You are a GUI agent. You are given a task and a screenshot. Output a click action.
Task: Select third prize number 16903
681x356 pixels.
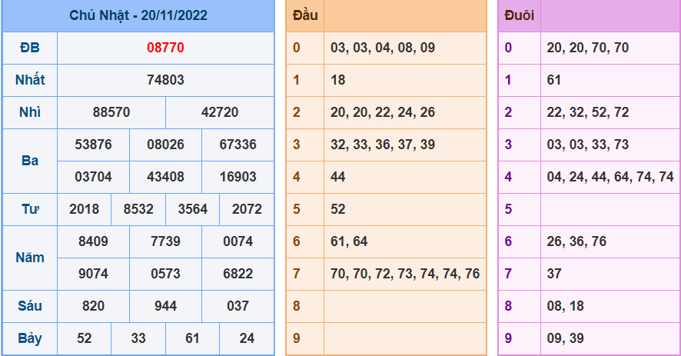(x=238, y=177)
